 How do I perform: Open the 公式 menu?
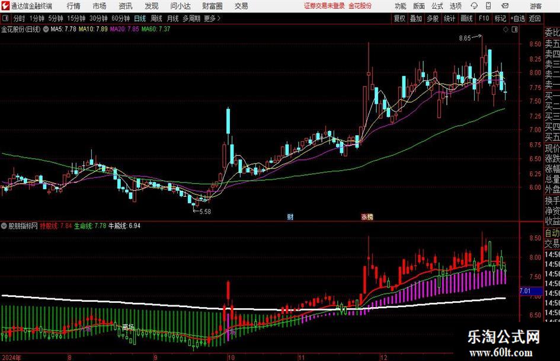437,6
